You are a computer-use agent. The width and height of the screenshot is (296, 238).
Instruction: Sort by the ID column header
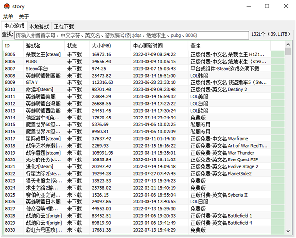click(x=13, y=46)
